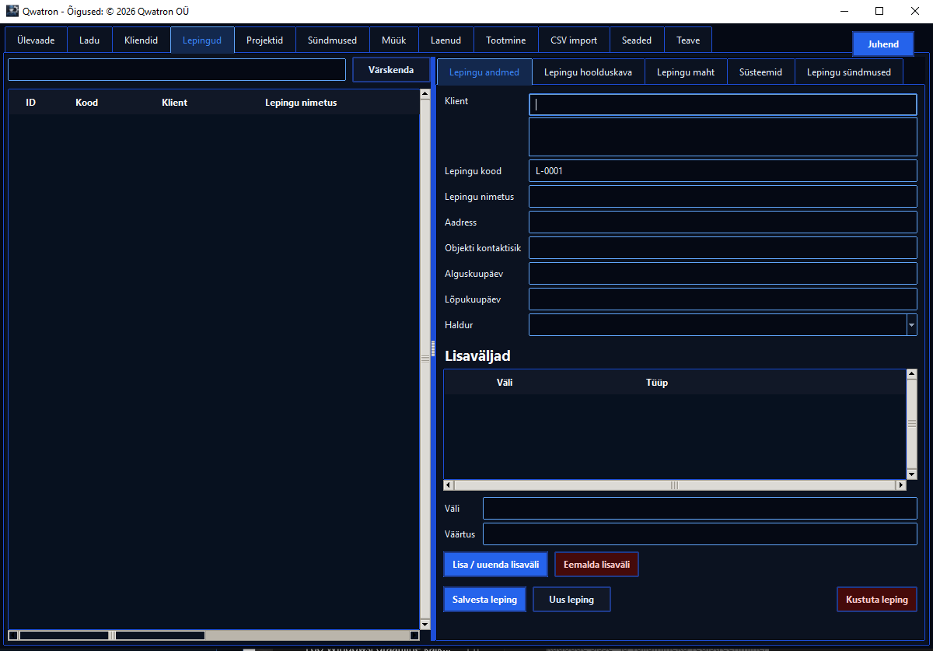Open the Lepingu hoolduskava subtab
This screenshot has width=933, height=651.
coord(588,72)
